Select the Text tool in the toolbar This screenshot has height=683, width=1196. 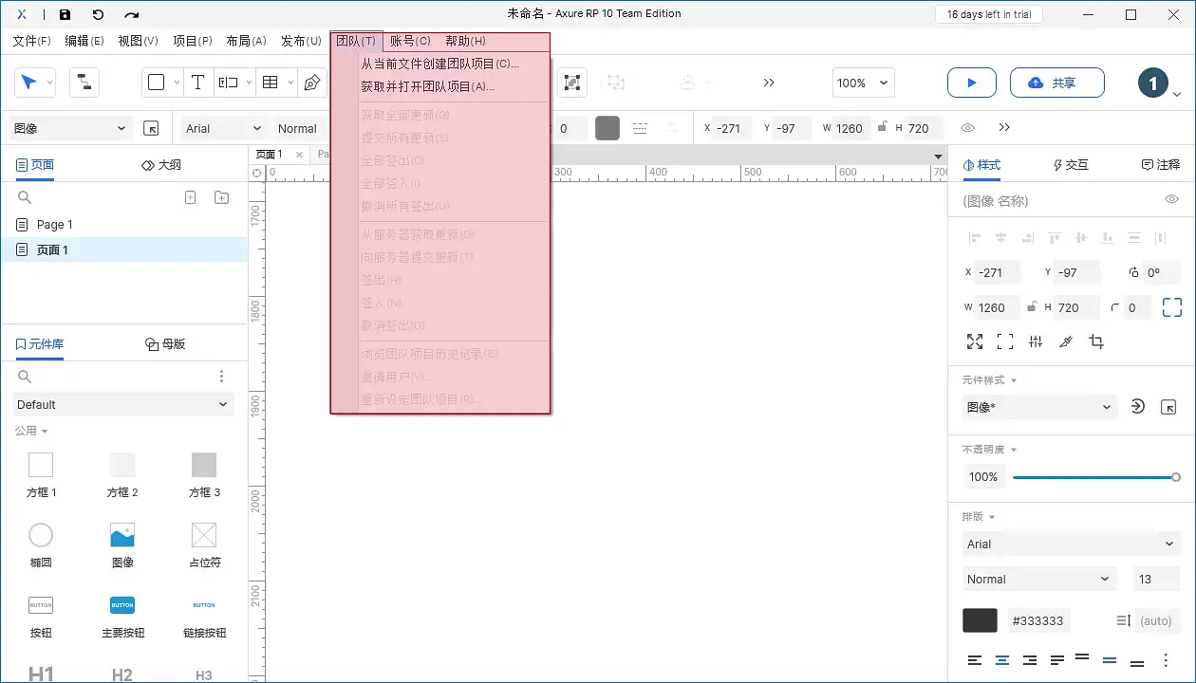pos(197,83)
